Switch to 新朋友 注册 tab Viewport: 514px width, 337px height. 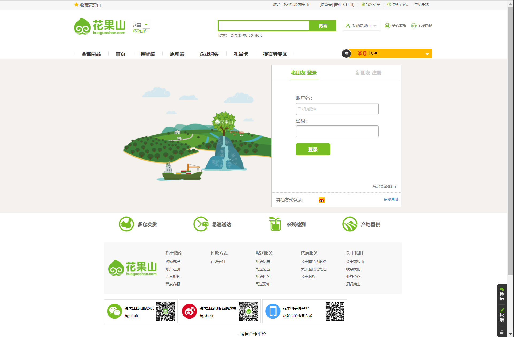coord(369,73)
